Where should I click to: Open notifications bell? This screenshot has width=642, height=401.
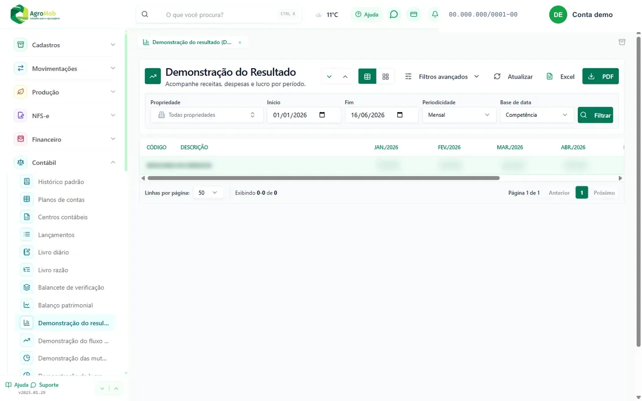435,15
